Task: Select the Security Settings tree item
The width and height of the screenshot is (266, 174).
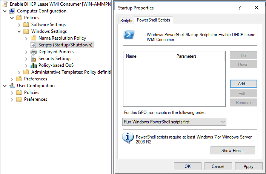Action: pyautogui.click(x=55, y=59)
